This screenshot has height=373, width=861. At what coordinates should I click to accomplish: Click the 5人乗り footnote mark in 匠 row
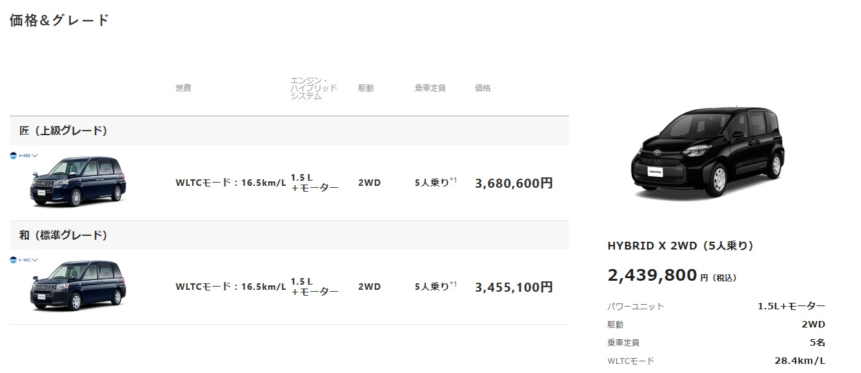[453, 180]
